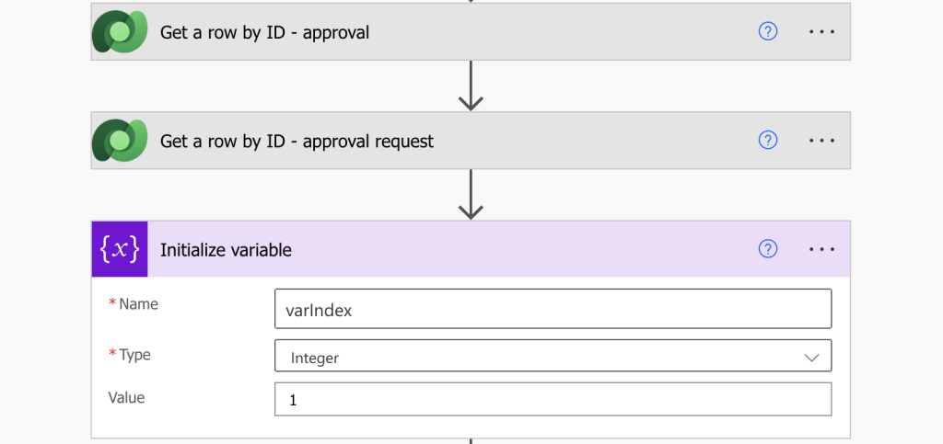
Task: Click the Dataverse icon on the approval request step
Action: [120, 141]
